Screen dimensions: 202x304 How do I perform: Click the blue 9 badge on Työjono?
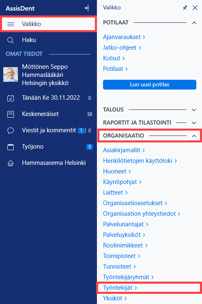tap(90, 147)
